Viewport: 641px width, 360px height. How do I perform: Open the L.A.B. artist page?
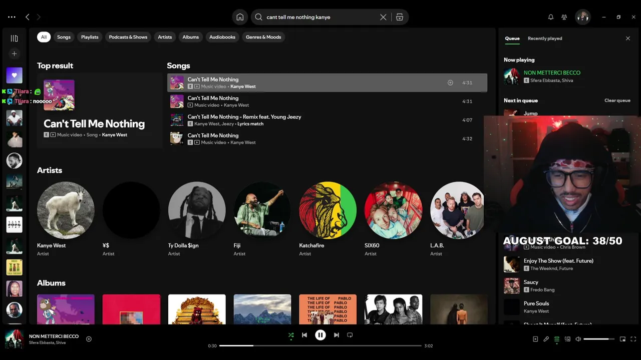coord(457,210)
